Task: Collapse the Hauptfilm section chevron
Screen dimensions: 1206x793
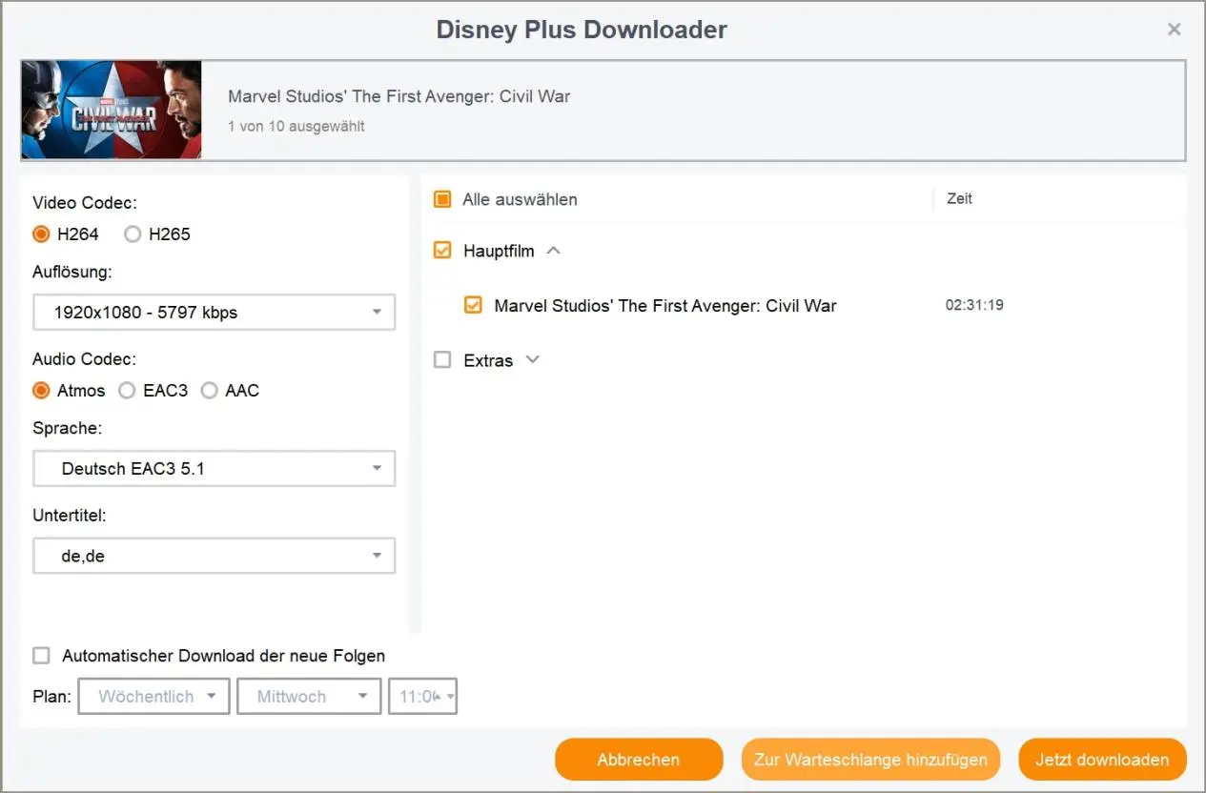Action: coord(553,251)
